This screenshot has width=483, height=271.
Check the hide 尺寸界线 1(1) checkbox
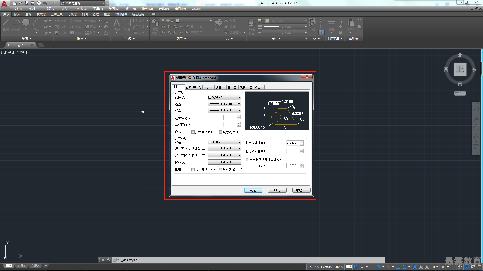193,169
